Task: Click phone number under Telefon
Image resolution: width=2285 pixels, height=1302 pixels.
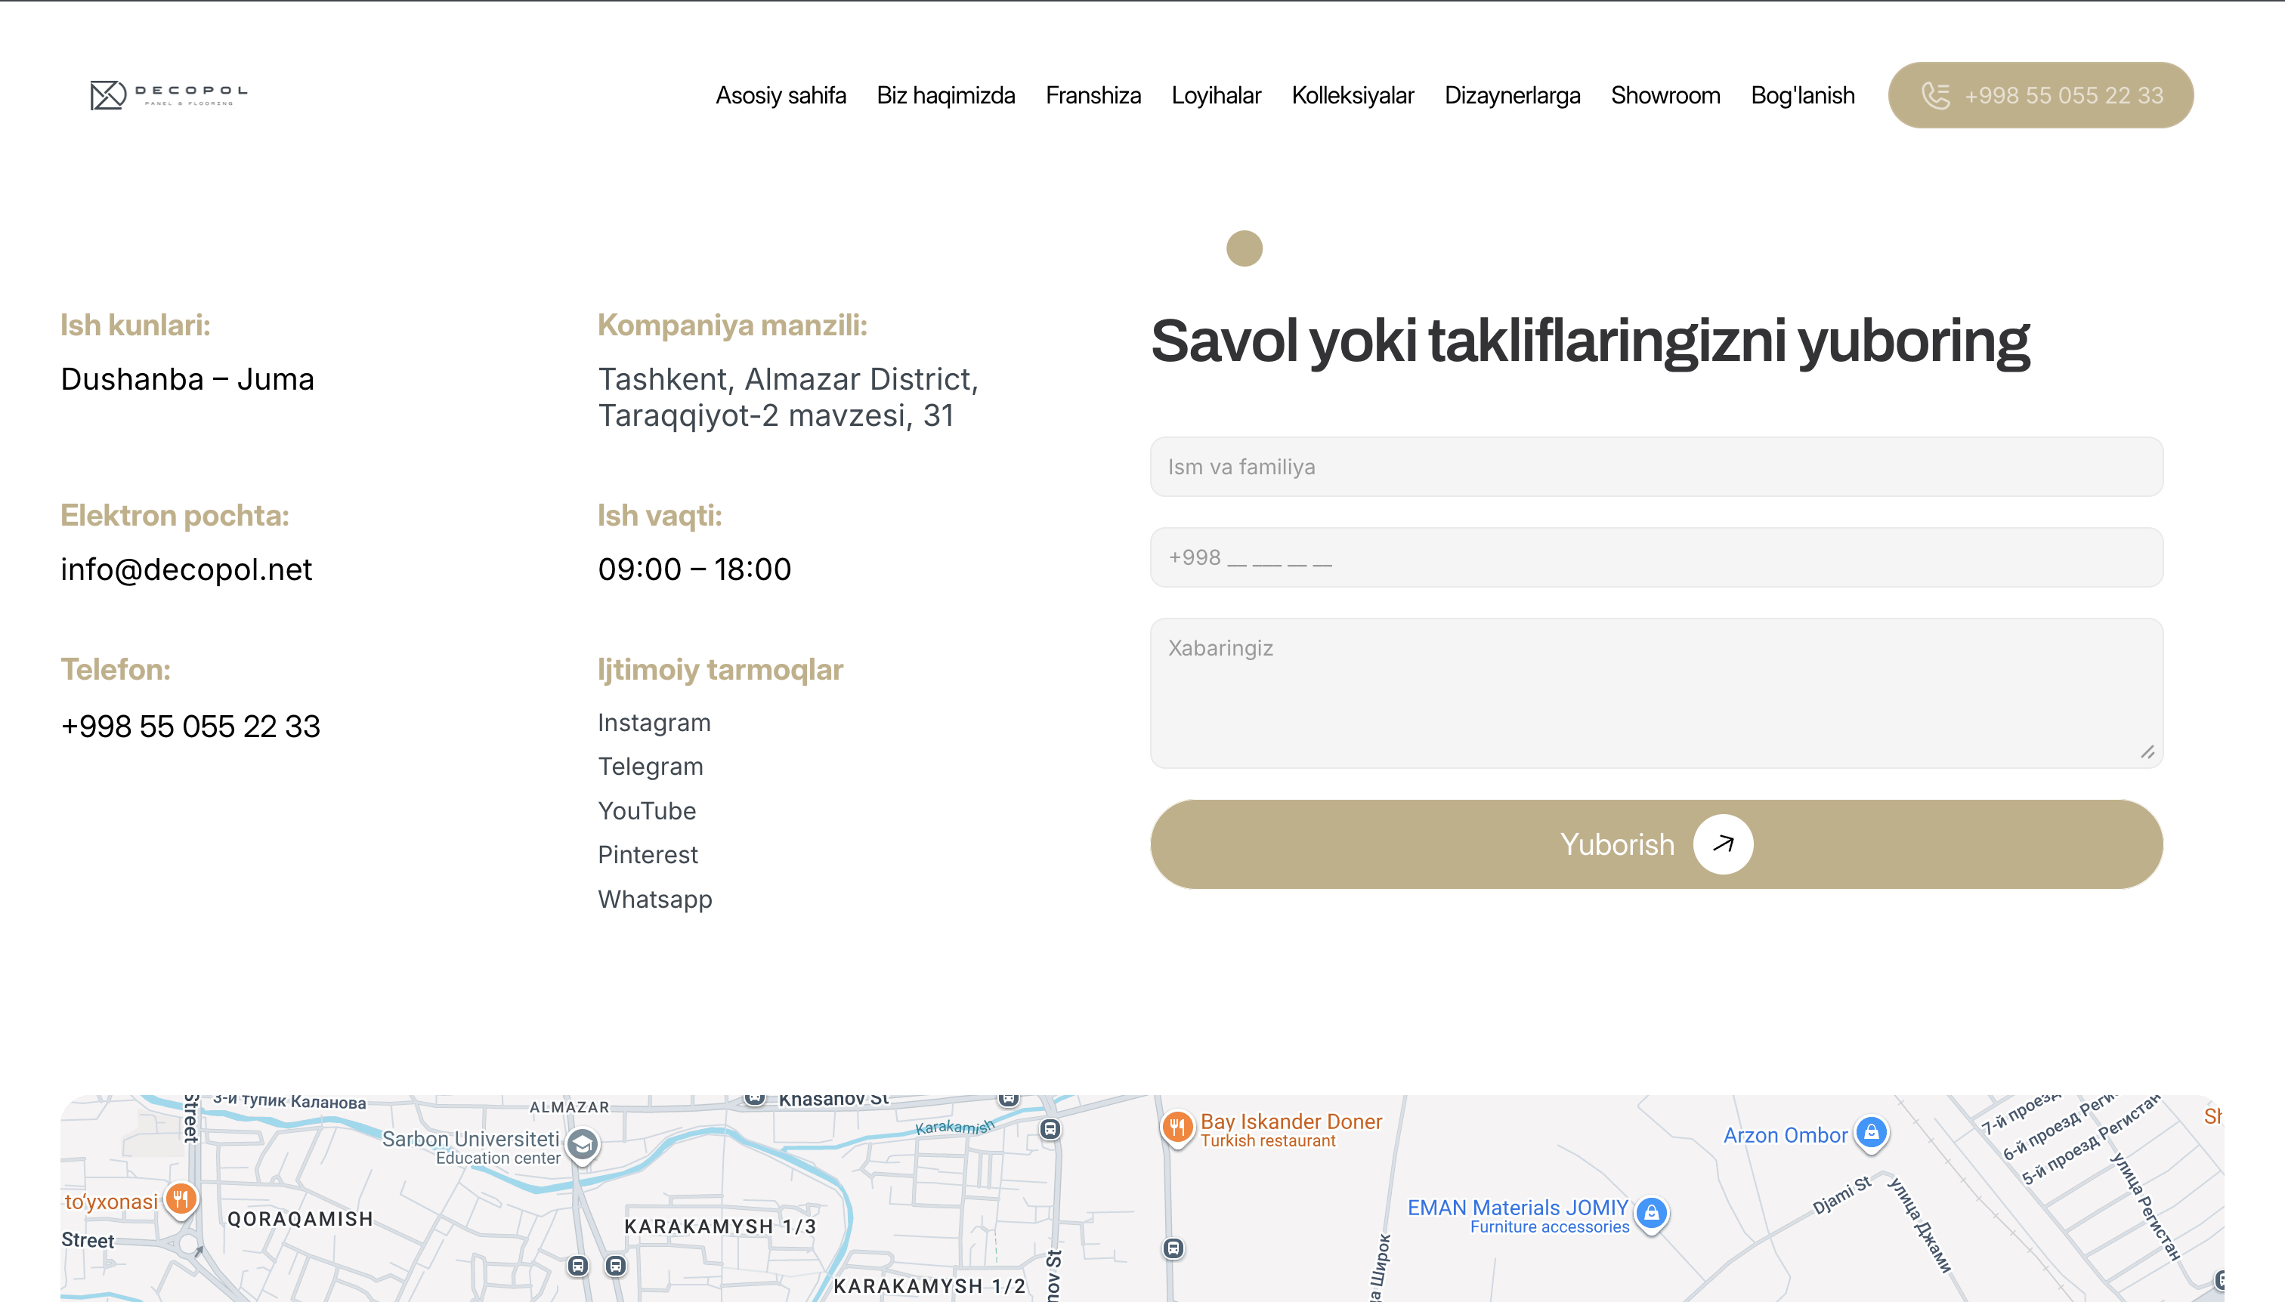Action: click(x=190, y=726)
